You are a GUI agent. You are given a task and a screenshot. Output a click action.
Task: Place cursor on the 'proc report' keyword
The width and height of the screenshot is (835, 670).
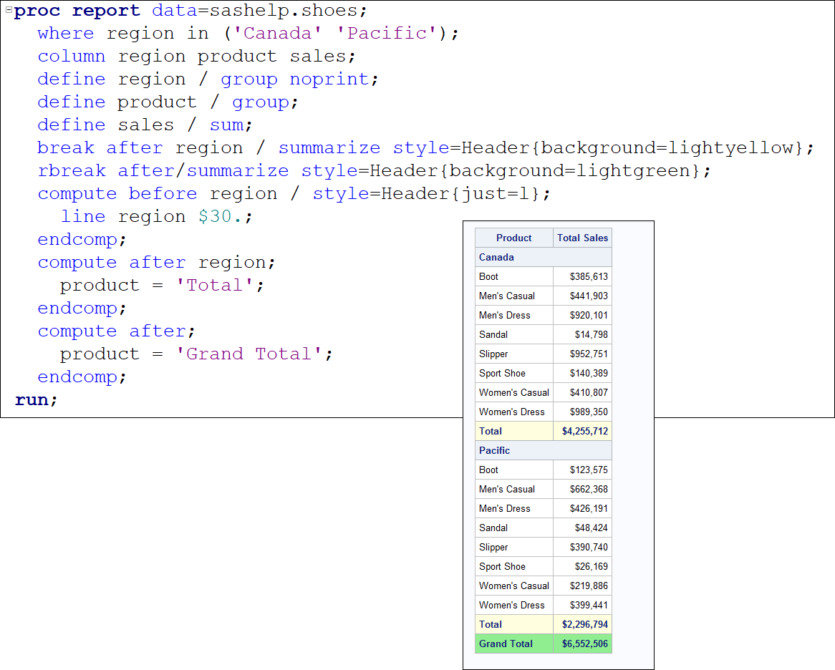click(77, 11)
